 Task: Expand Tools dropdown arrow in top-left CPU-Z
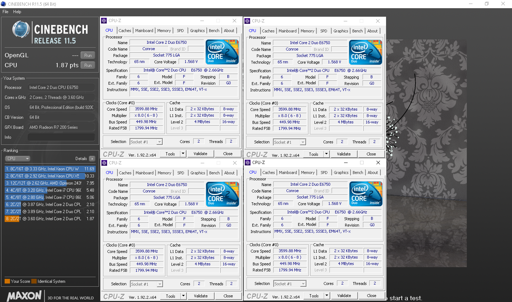(183, 154)
